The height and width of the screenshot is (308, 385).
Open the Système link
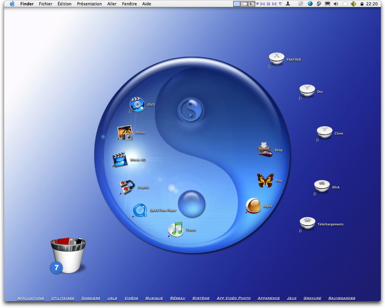201,298
